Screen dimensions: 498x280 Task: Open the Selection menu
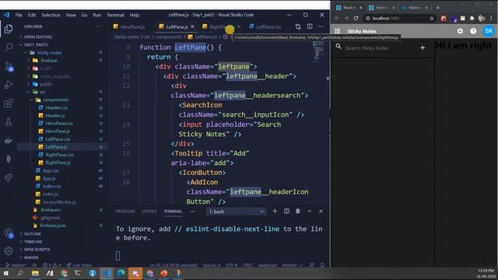coord(51,15)
